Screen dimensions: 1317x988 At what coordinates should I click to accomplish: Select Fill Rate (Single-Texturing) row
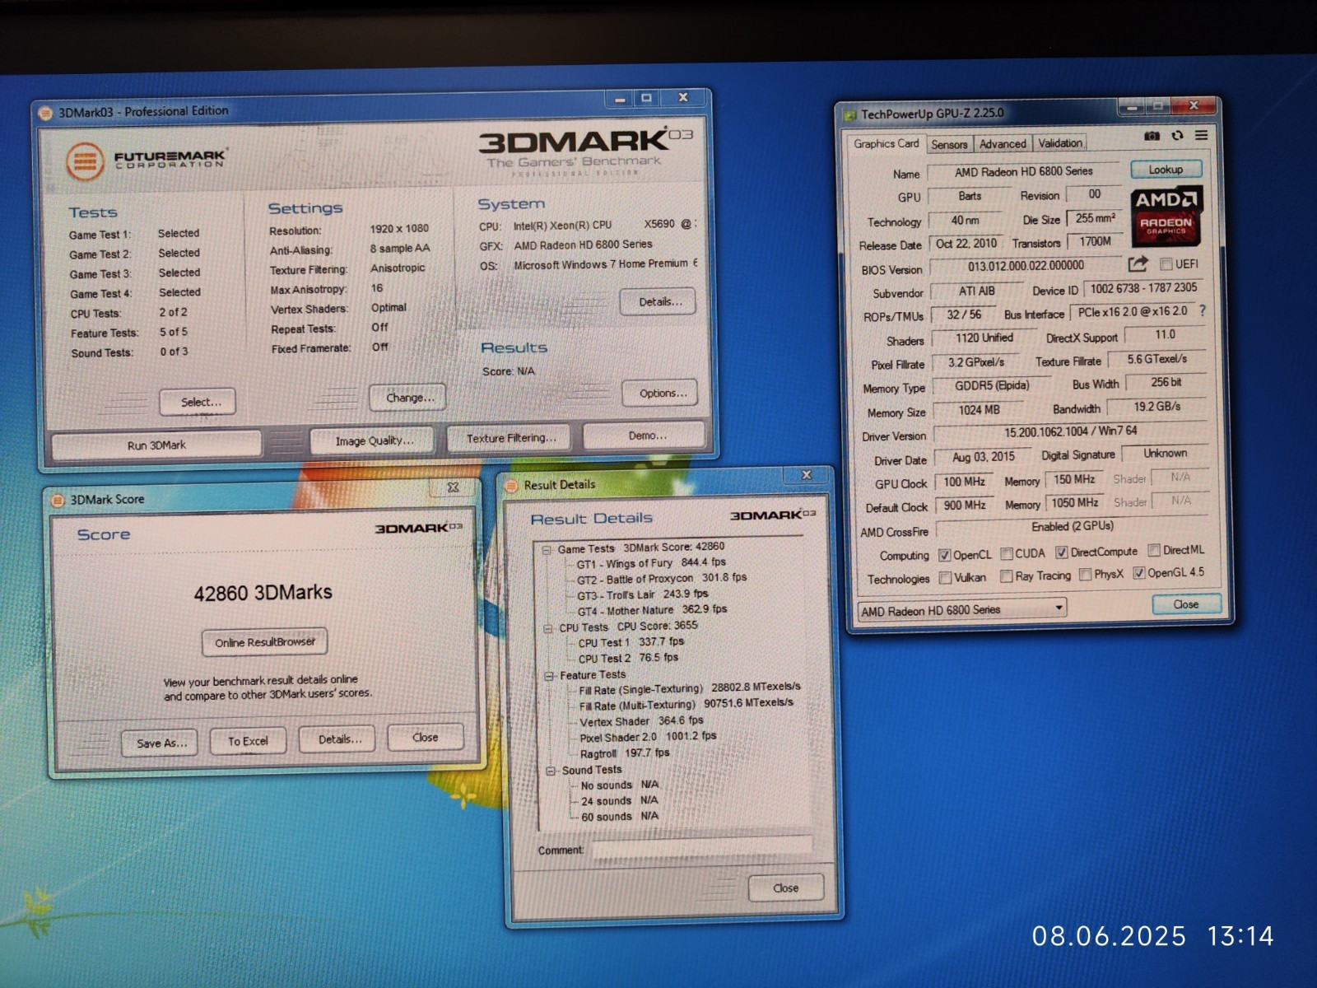[x=690, y=688]
